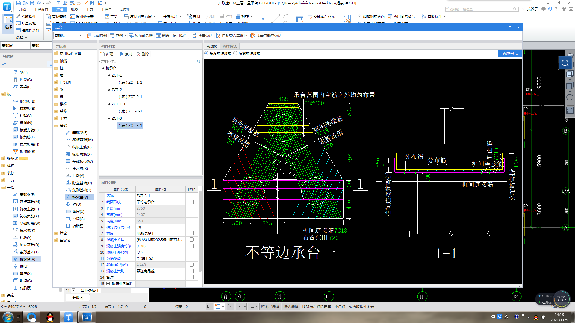Open the 基础层 dropdown in 定义 dialog
Screen dimensions: 575x323
pos(68,36)
